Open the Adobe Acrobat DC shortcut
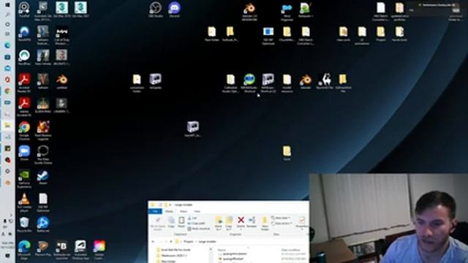 (24, 107)
